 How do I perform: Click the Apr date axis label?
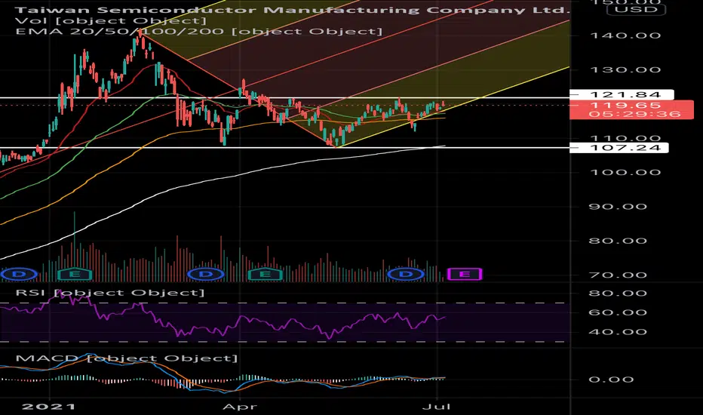coord(240,407)
